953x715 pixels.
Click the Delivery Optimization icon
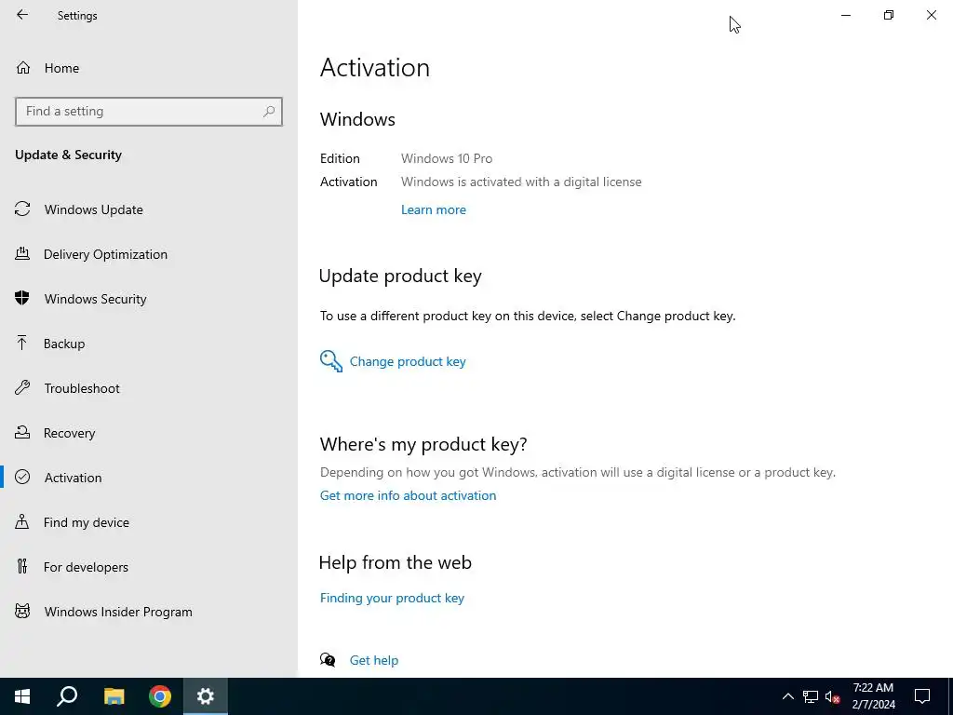click(22, 253)
